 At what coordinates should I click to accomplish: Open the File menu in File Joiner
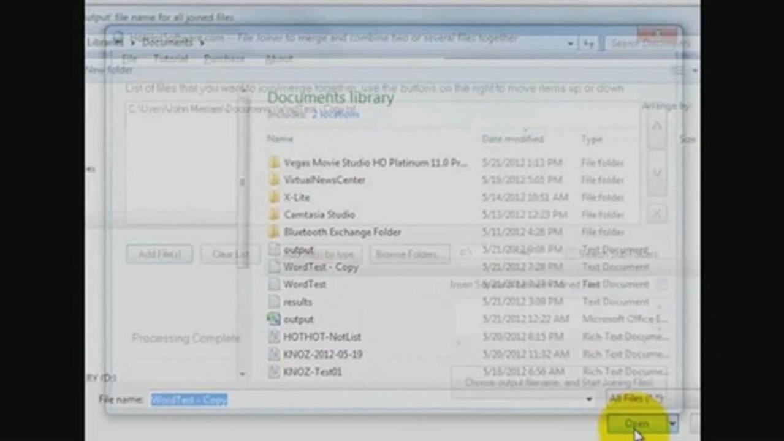tap(129, 59)
